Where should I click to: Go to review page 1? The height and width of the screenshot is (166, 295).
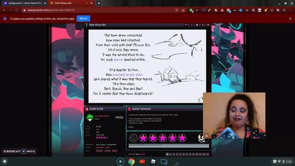[x=167, y=154]
